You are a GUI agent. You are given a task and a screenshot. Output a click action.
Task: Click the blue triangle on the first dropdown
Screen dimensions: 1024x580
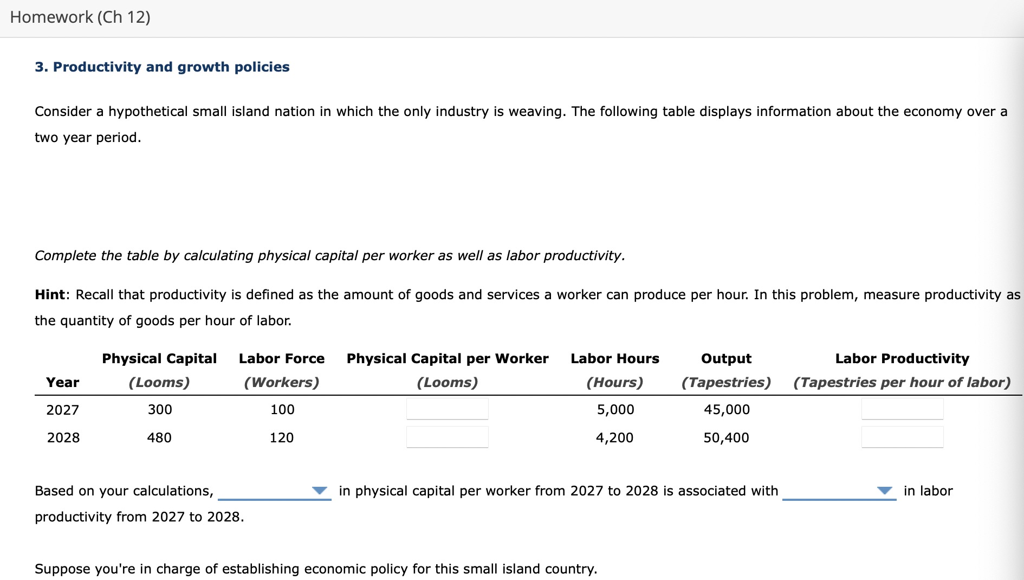(x=320, y=491)
